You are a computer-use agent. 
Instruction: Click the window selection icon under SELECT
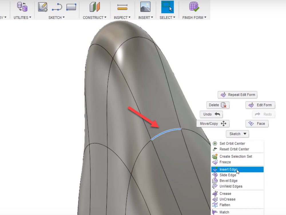[167, 7]
